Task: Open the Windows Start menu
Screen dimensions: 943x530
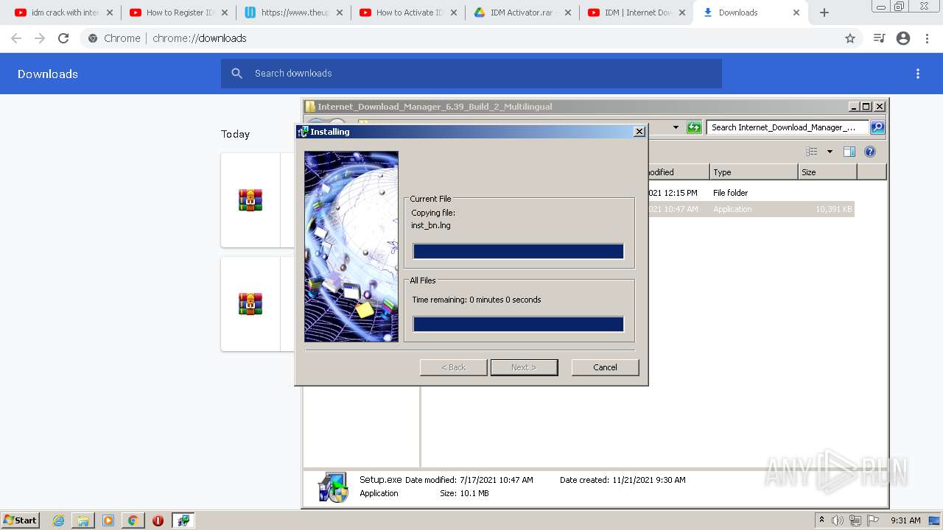Action: (20, 520)
